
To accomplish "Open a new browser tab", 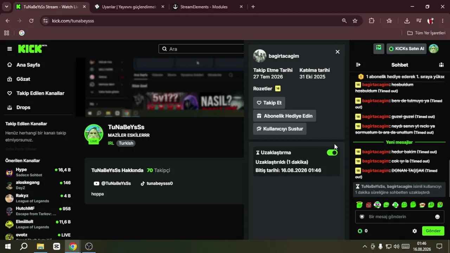I will click(253, 7).
